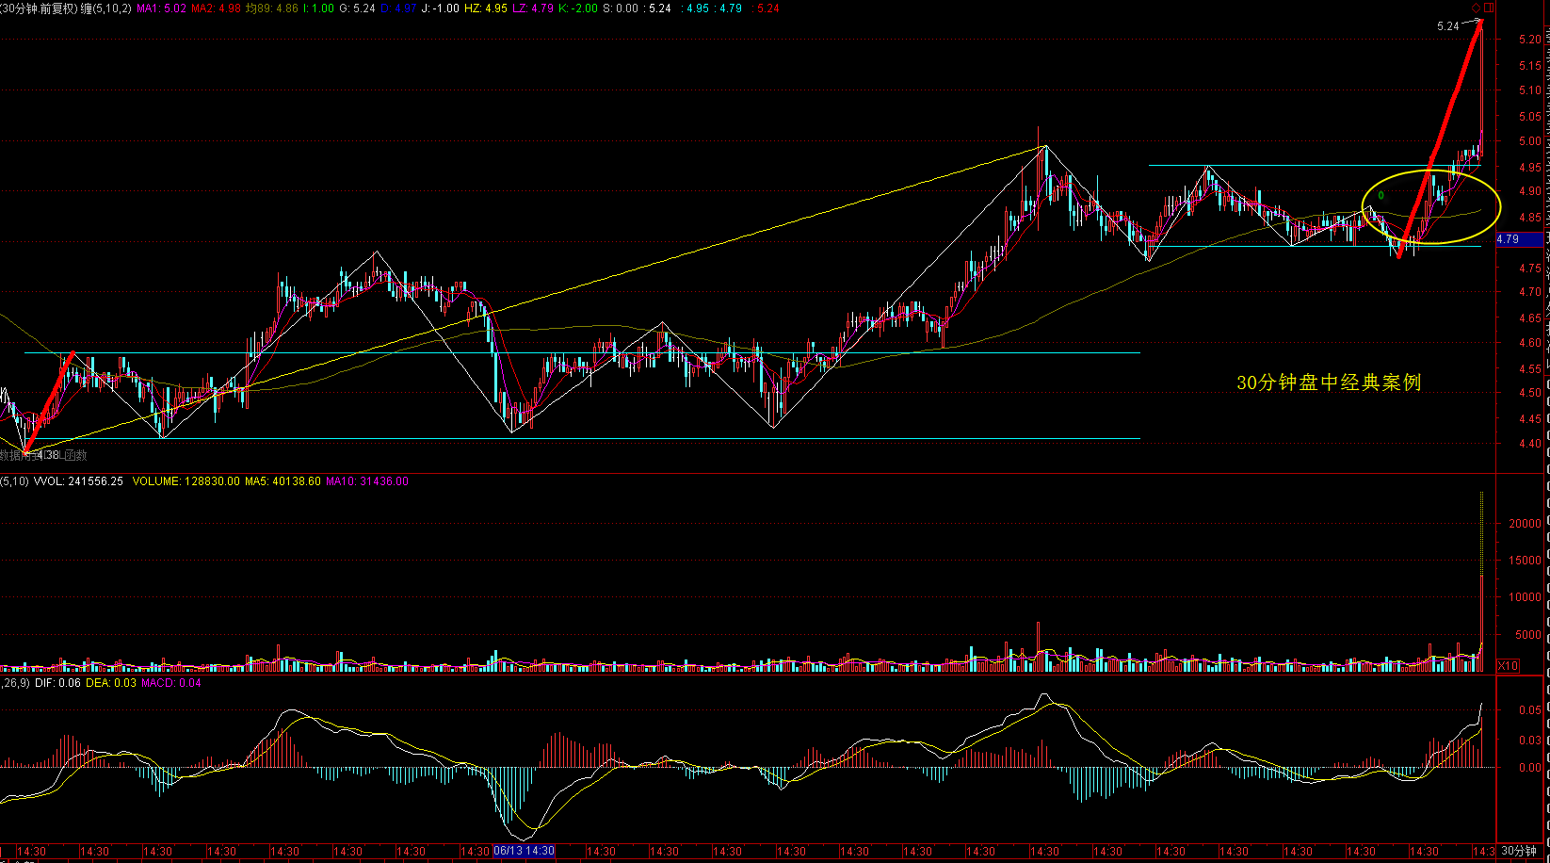The height and width of the screenshot is (863, 1550).
Task: Click the highlighted 06/13 14:30 time marker
Action: pyautogui.click(x=525, y=851)
